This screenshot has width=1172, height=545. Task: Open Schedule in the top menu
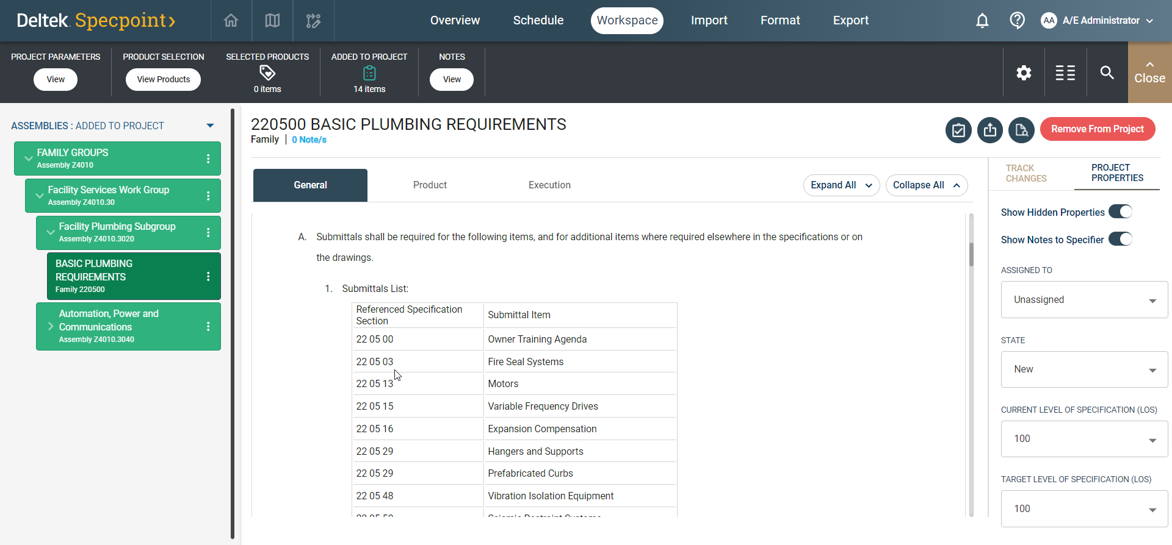click(x=538, y=21)
